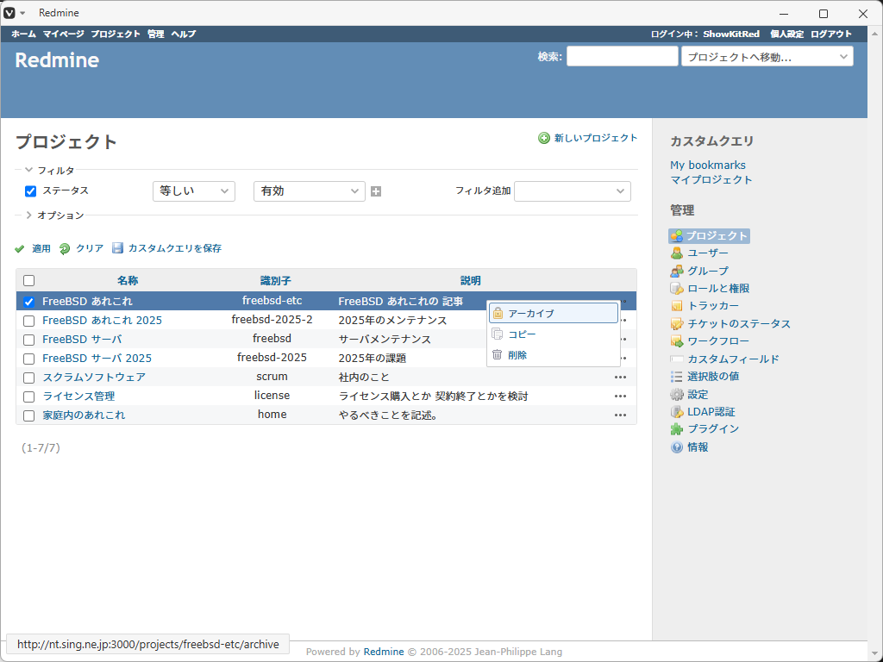The height and width of the screenshot is (662, 883).
Task: Check the ライセンス管理 row checkbox
Action: 28,397
